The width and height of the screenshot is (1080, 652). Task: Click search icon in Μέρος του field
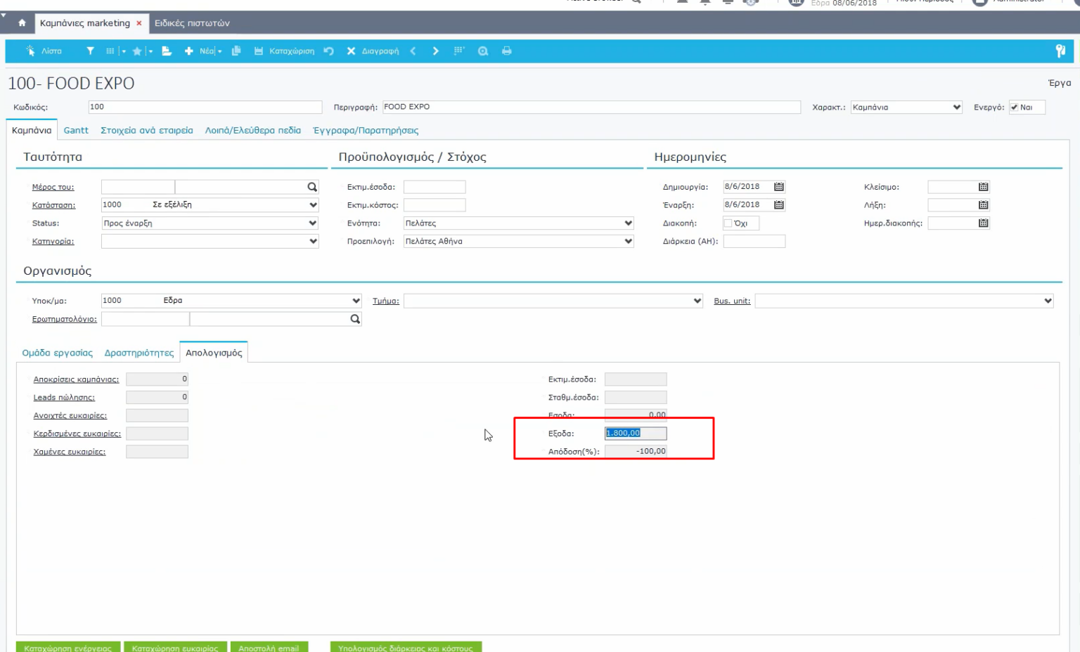click(312, 187)
